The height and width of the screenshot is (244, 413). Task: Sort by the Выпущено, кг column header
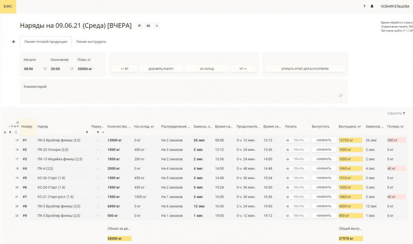pos(350,127)
